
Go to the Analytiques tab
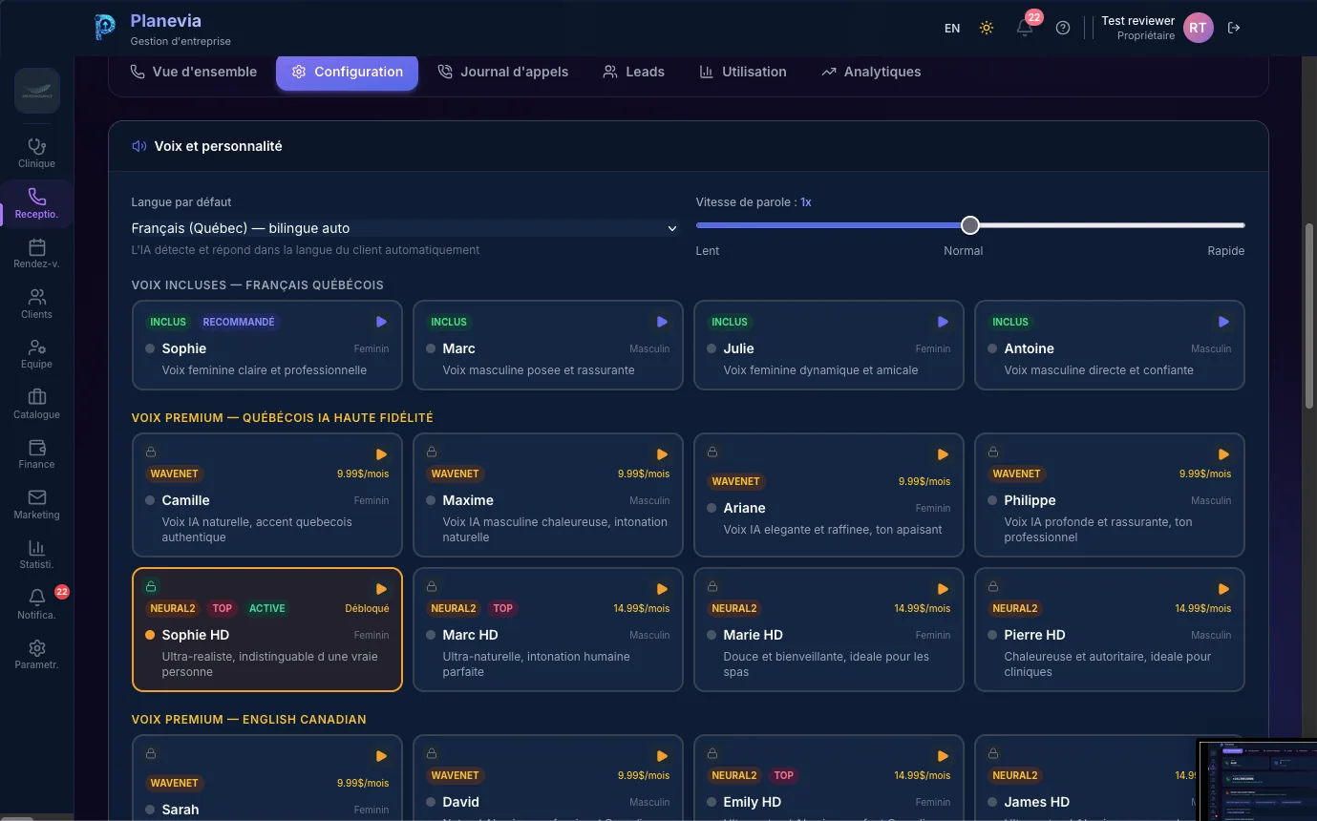tap(871, 72)
